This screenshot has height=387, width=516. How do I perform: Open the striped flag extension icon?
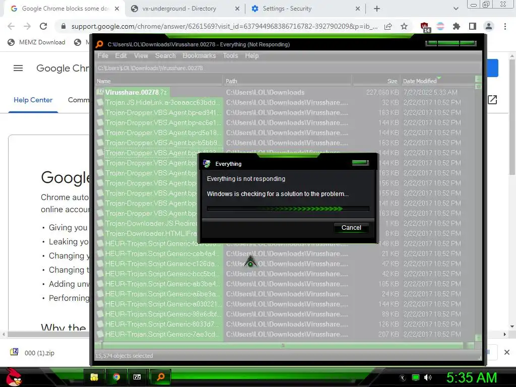440,26
